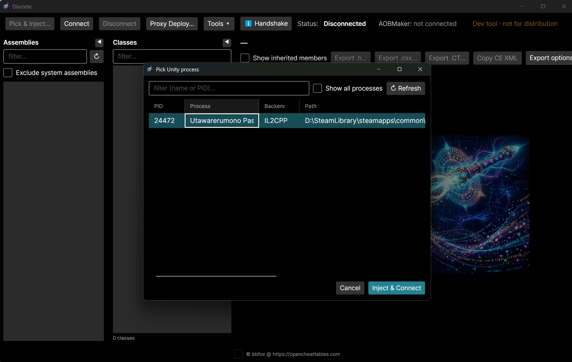572x362 pixels.
Task: Check Show all processes option
Action: pyautogui.click(x=317, y=88)
